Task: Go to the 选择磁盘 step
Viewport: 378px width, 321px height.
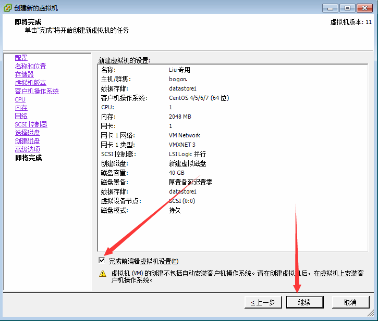Action: click(x=27, y=133)
